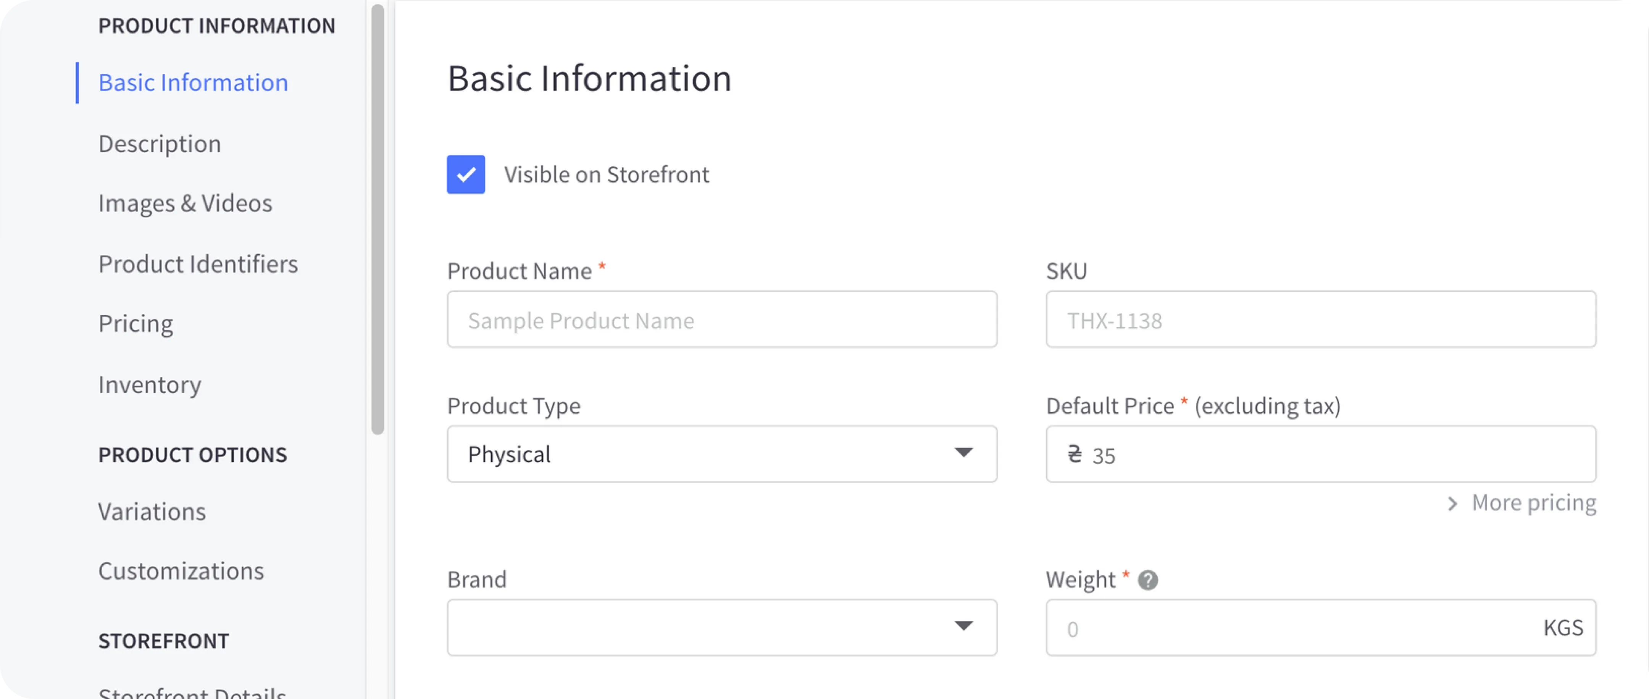The height and width of the screenshot is (699, 1649).
Task: Click the More pricing chevron icon
Action: click(x=1453, y=504)
